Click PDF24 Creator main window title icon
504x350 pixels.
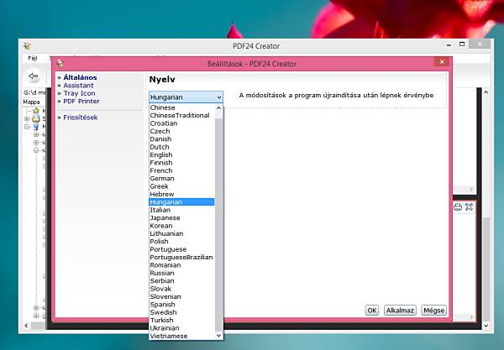coord(27,46)
